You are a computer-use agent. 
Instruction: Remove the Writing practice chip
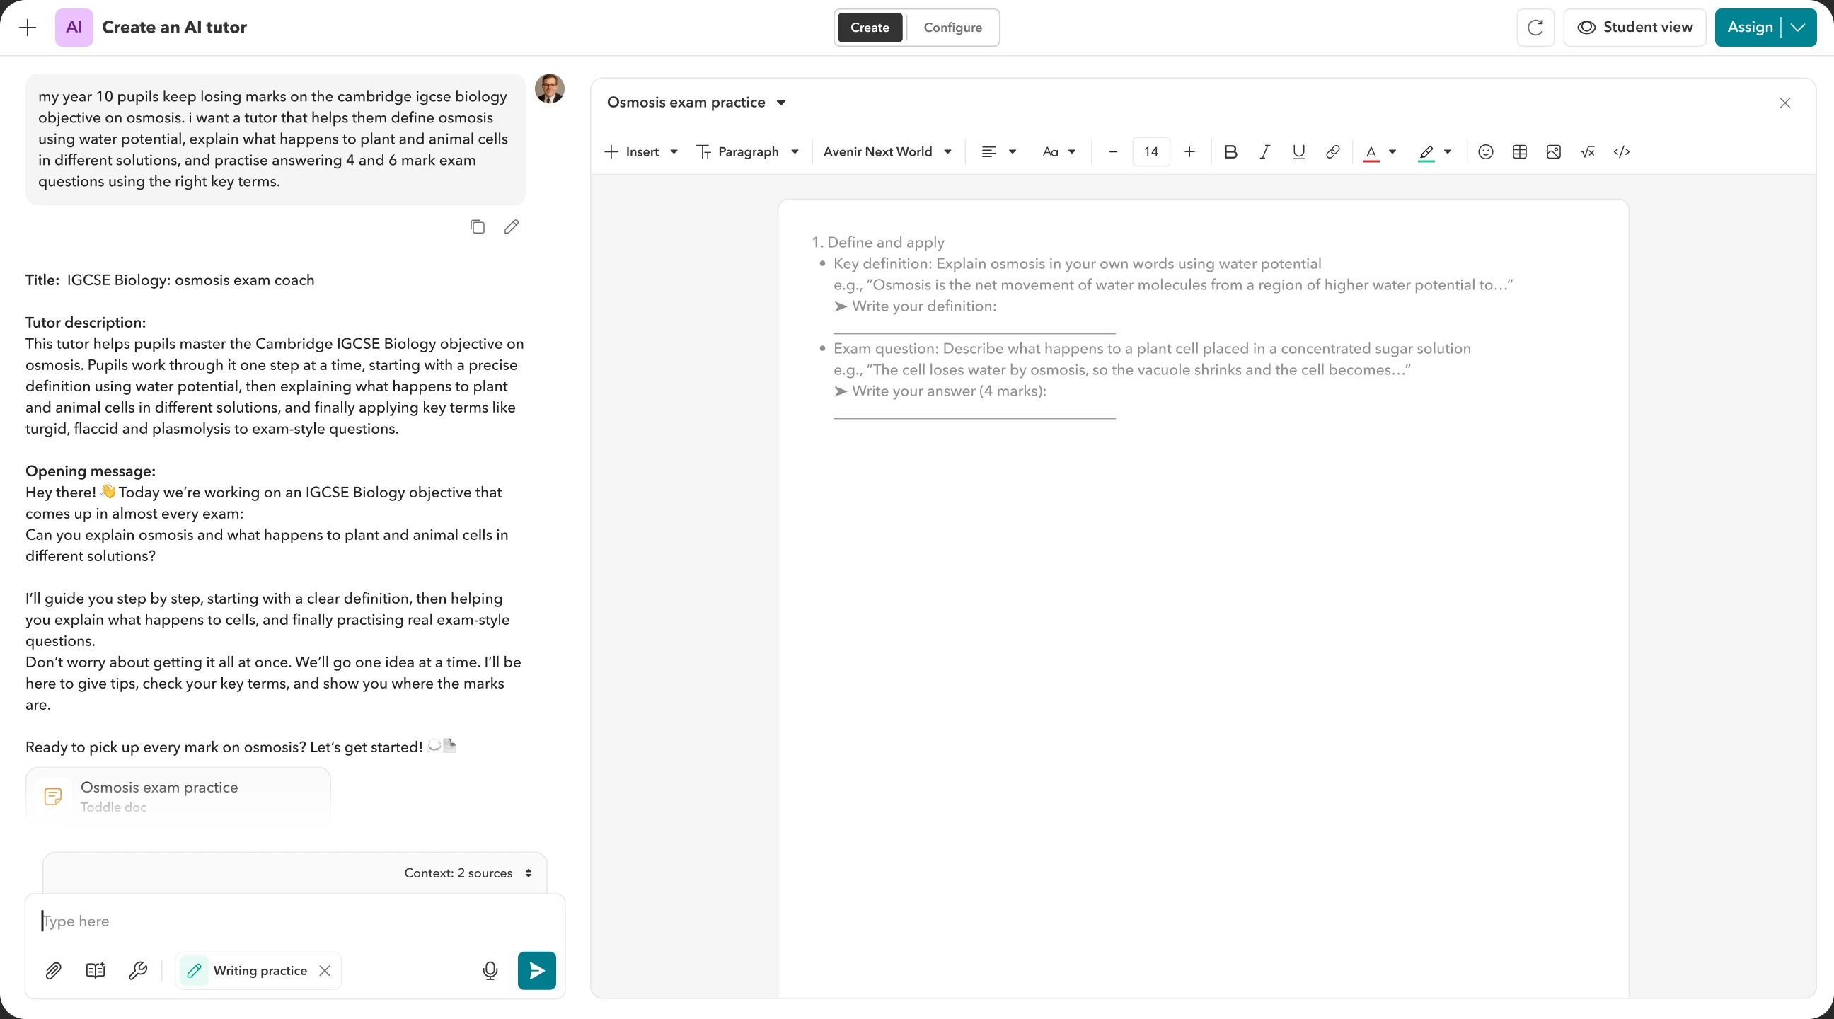(325, 970)
